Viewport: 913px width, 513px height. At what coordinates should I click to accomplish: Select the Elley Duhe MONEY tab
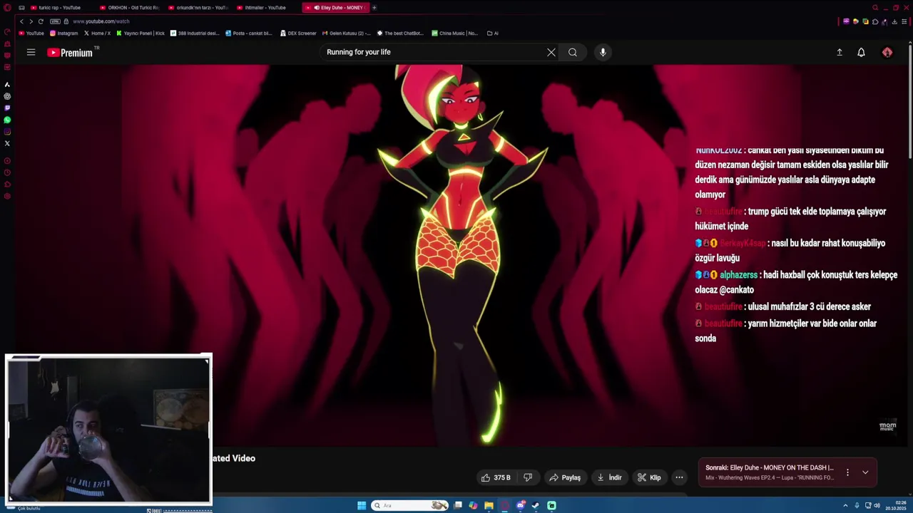[x=335, y=8]
